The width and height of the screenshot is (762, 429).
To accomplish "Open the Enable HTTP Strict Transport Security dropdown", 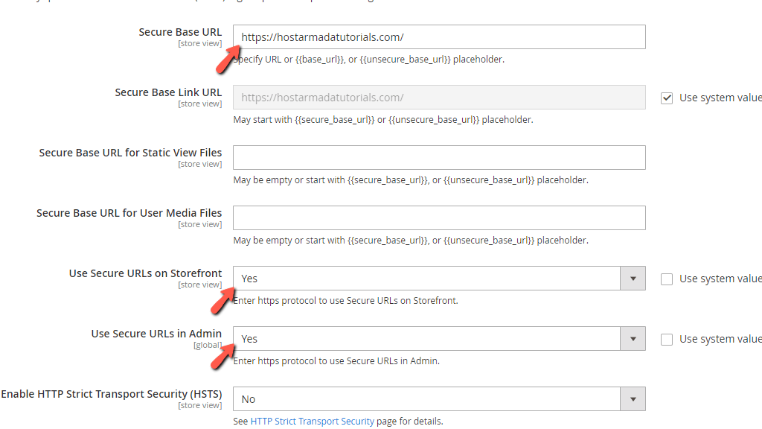I will pos(439,399).
